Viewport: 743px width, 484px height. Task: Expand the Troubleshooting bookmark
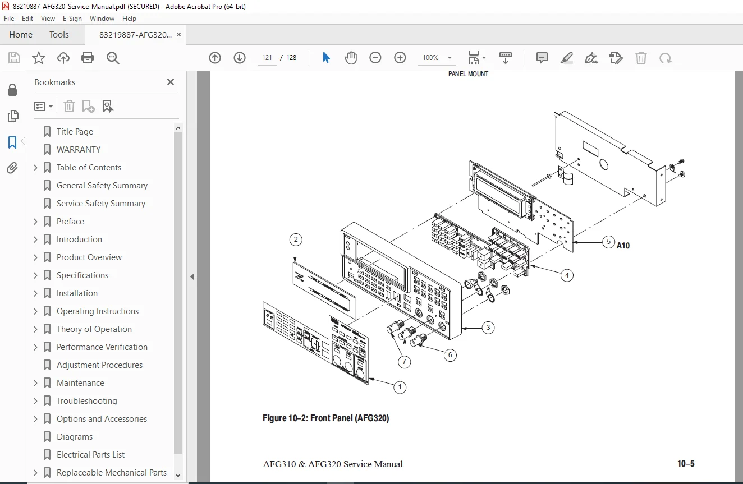click(x=35, y=401)
